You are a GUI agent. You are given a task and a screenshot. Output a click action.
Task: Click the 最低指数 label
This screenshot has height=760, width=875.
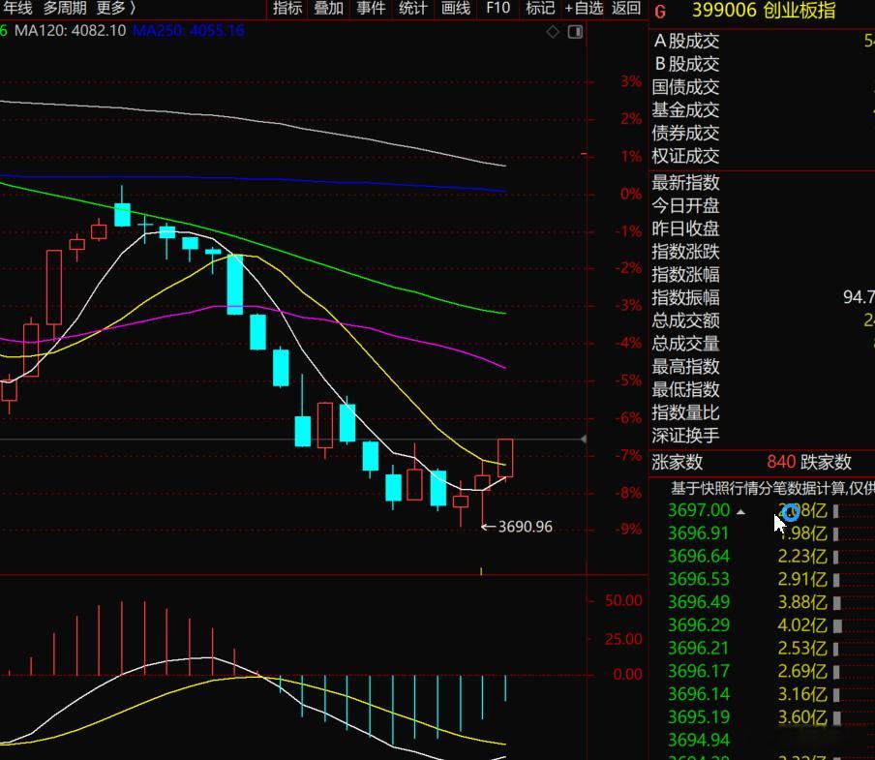[x=685, y=389]
